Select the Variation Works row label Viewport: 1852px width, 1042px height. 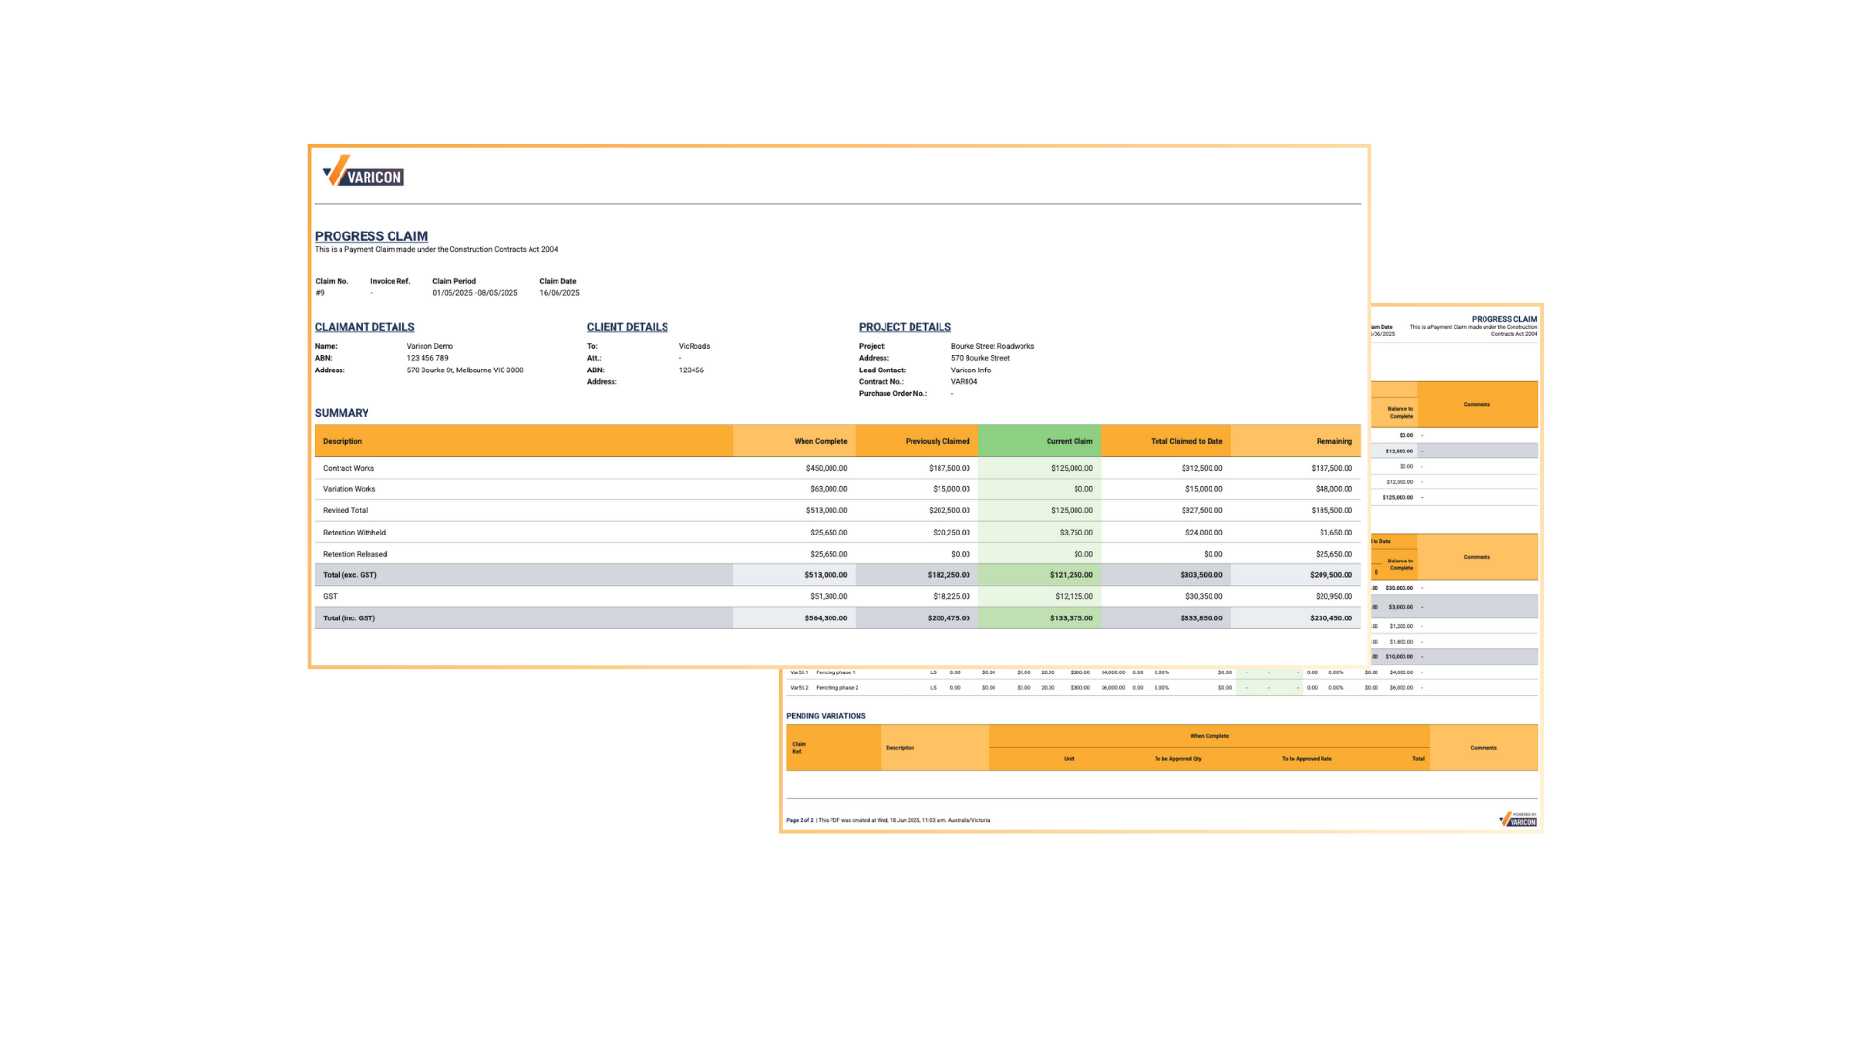point(349,489)
